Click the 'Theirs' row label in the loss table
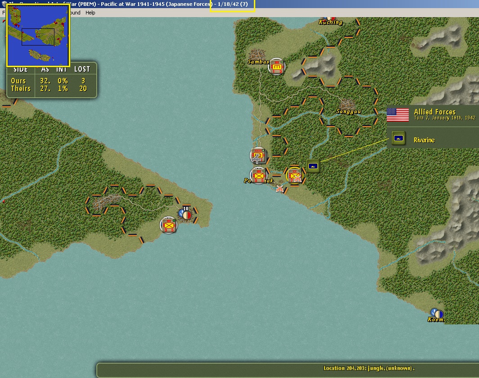Image resolution: width=479 pixels, height=378 pixels. (21, 88)
